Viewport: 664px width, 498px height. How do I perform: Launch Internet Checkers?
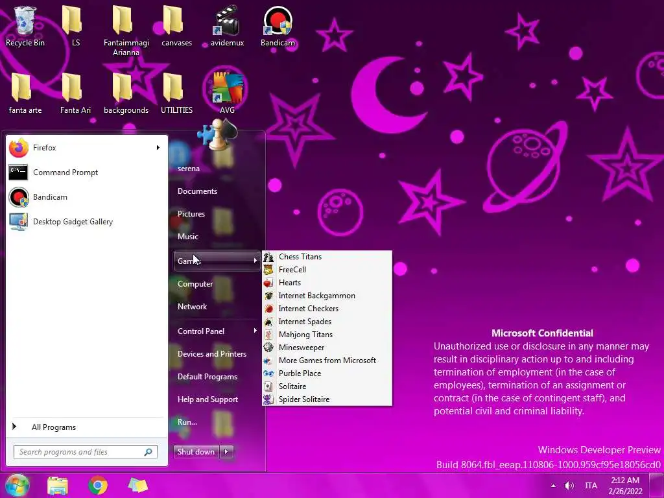click(327, 309)
